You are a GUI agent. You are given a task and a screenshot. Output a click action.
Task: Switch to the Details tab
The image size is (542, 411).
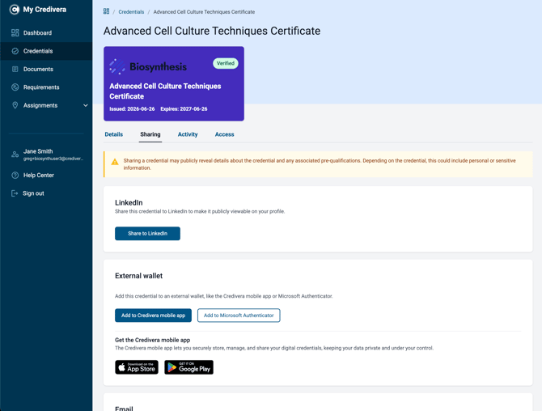(x=114, y=134)
